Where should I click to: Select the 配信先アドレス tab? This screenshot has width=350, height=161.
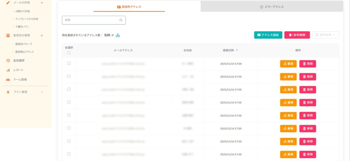tap(129, 6)
